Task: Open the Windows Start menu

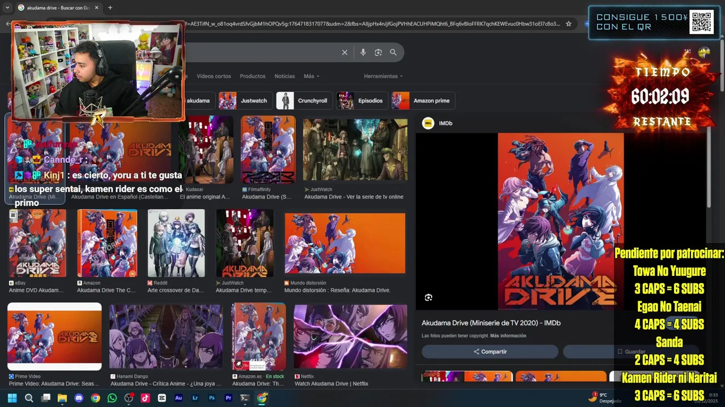Action: point(12,398)
